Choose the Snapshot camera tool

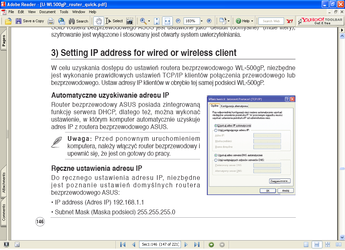coord(130,21)
